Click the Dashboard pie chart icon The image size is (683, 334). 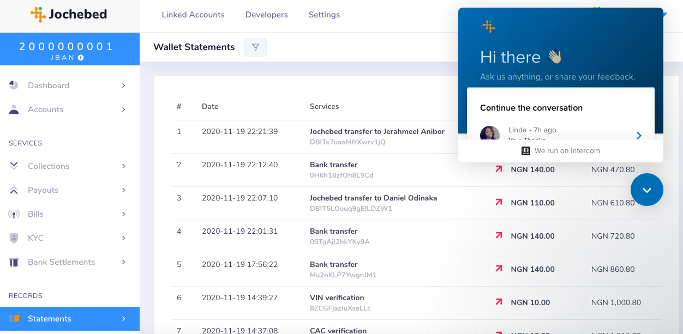click(x=14, y=85)
